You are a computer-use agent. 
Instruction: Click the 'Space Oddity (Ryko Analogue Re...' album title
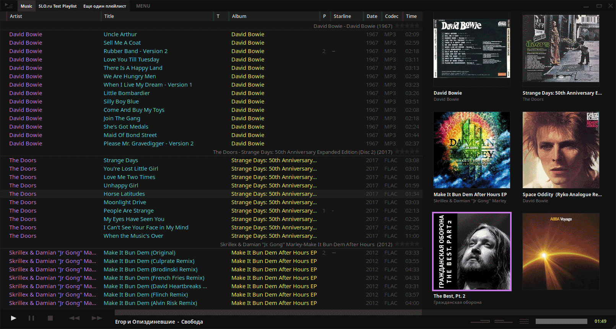coord(562,195)
